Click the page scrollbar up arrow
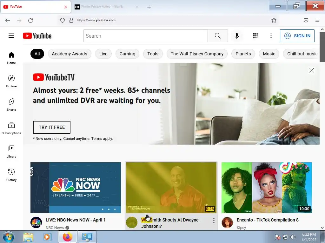This screenshot has width=325, height=243. (322, 29)
